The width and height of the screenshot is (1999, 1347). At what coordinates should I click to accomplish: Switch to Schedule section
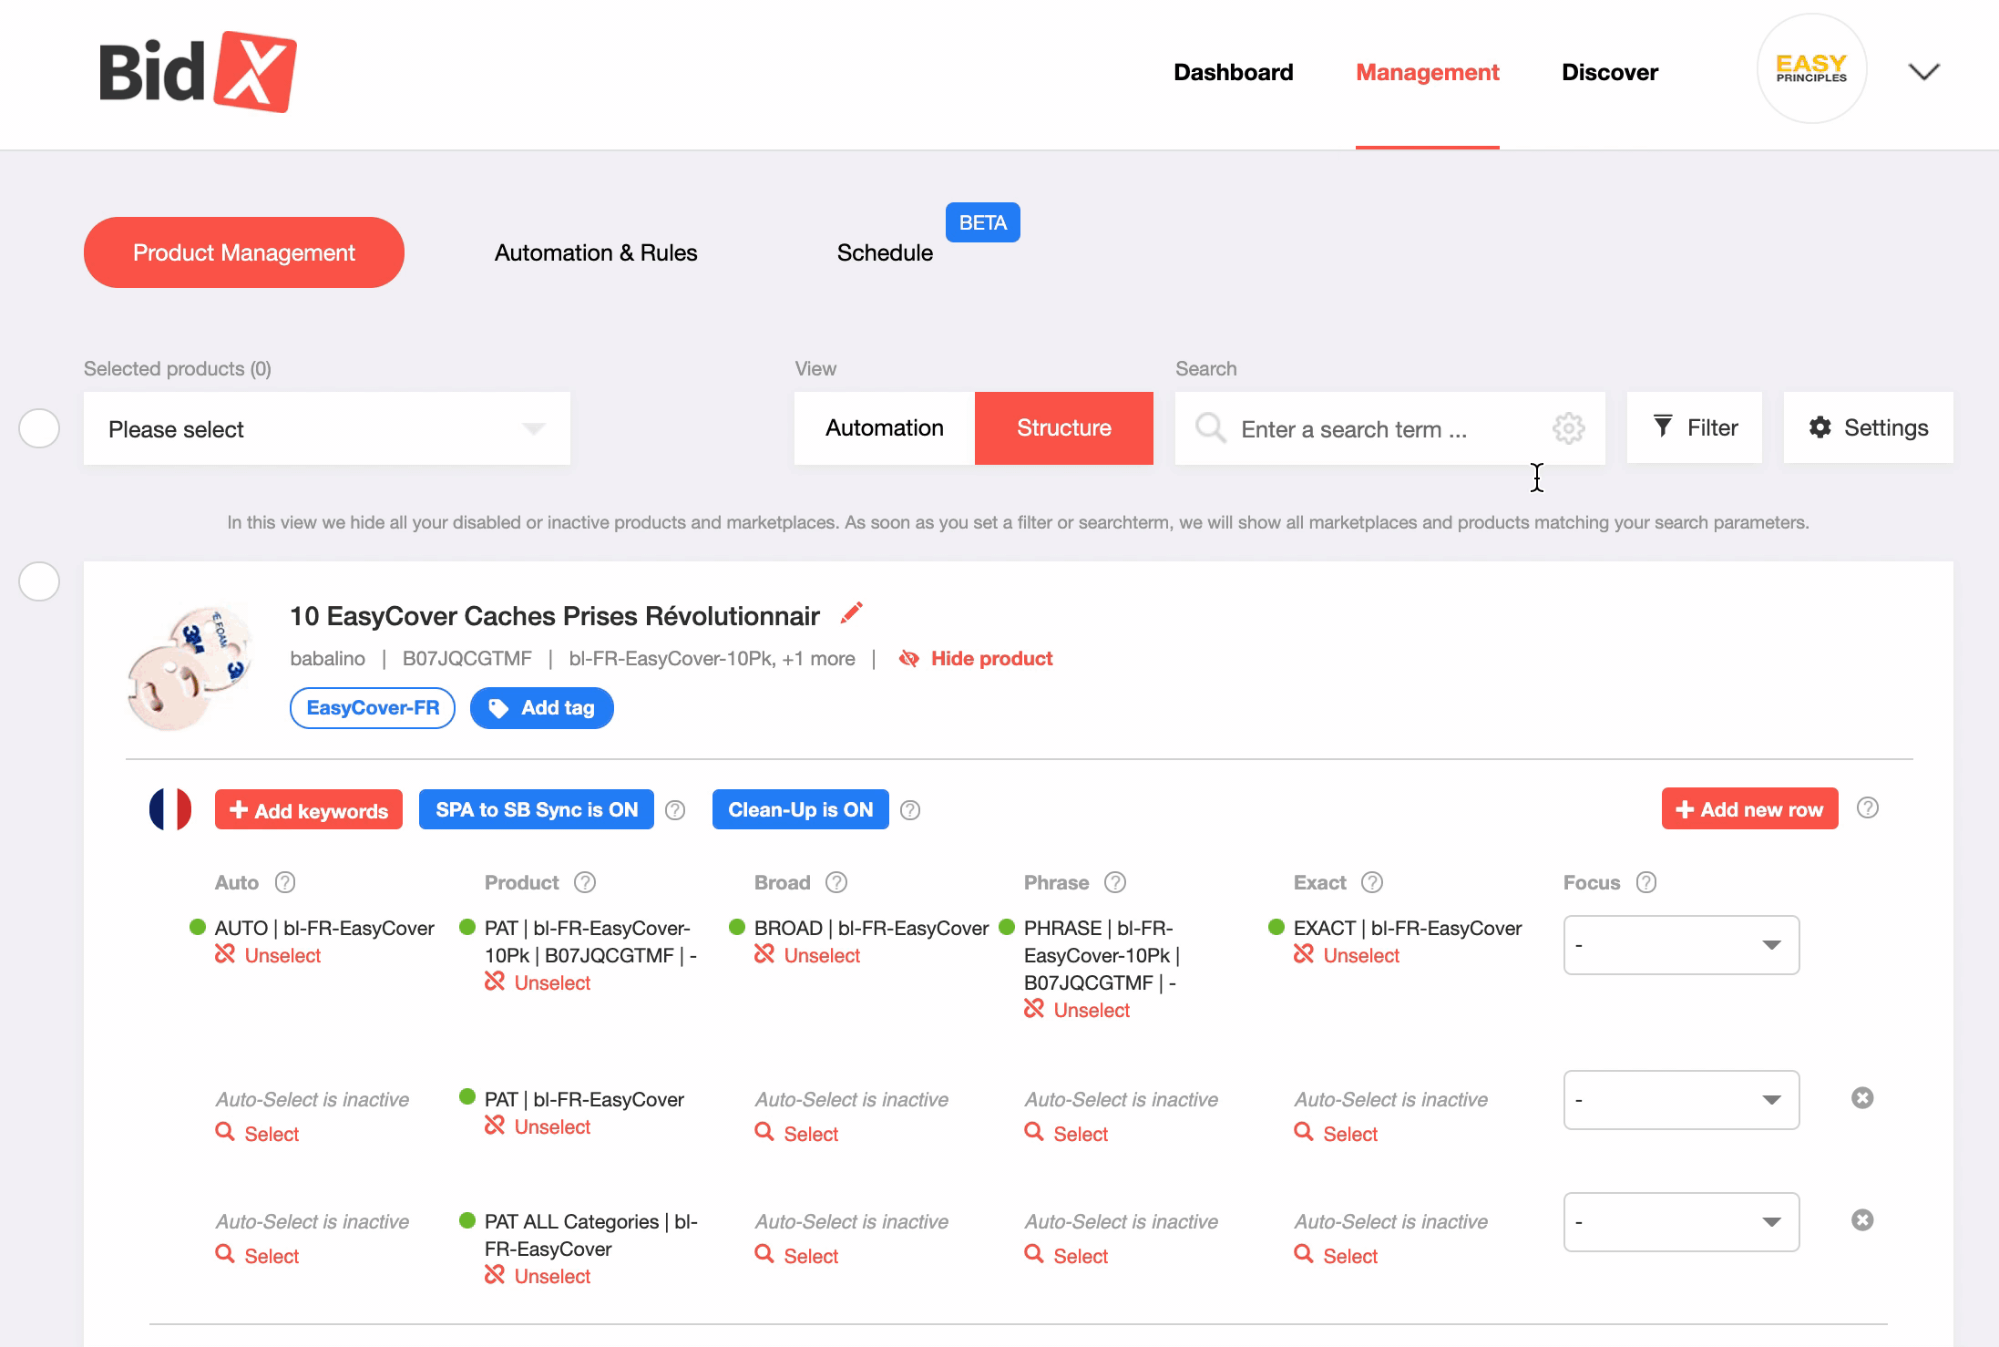[885, 252]
